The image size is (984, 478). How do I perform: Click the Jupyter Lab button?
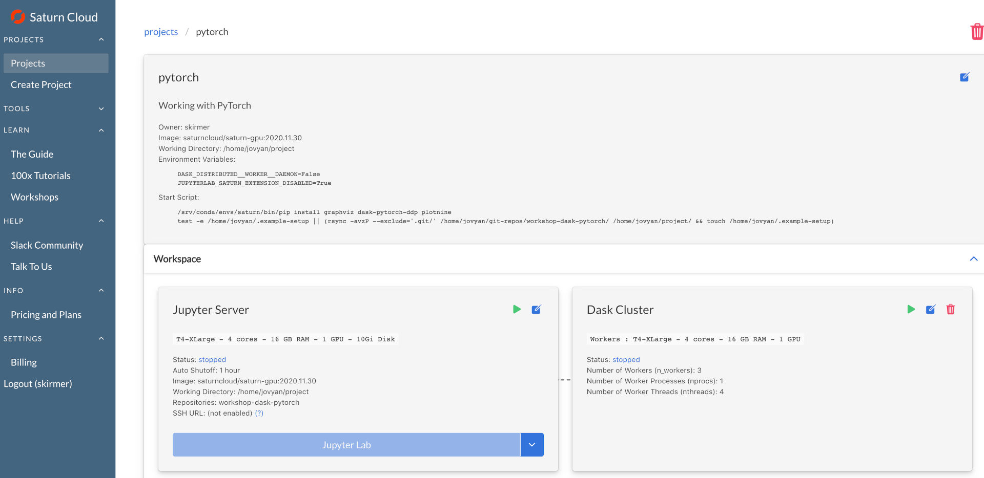point(346,445)
